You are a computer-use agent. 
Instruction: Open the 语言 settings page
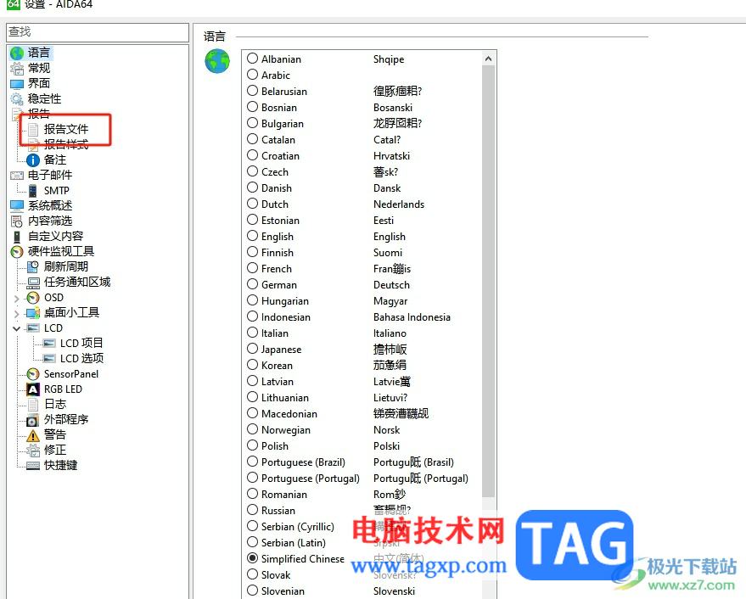click(38, 53)
